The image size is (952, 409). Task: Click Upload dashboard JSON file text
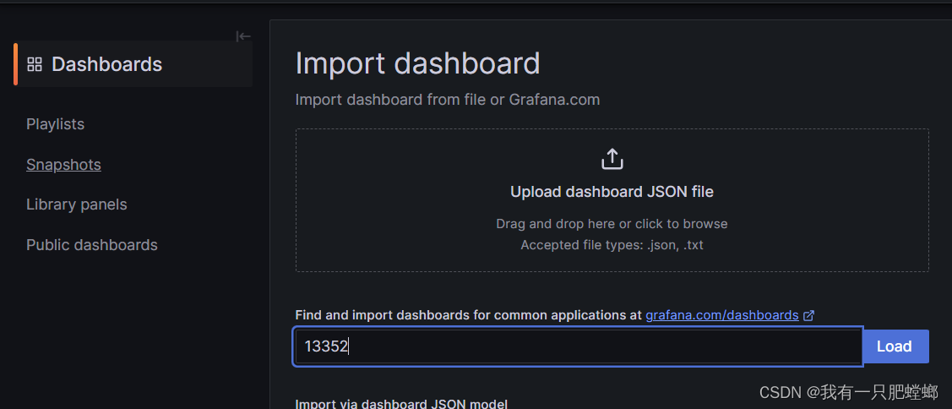point(612,192)
